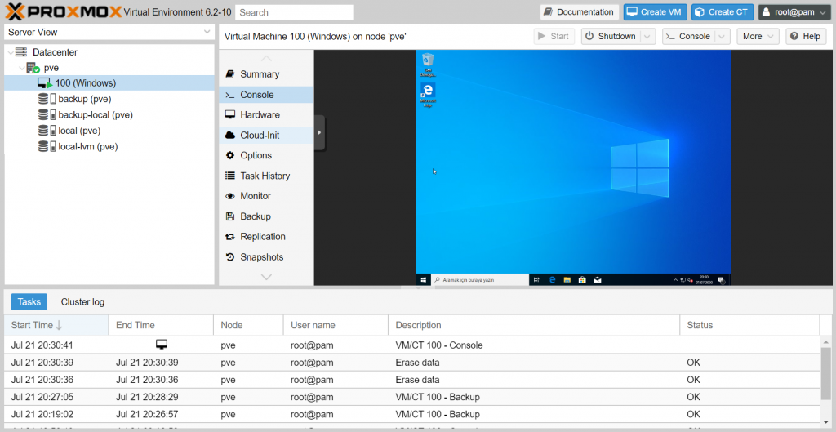Click the Shutdown button
836x432 pixels.
[x=611, y=36]
